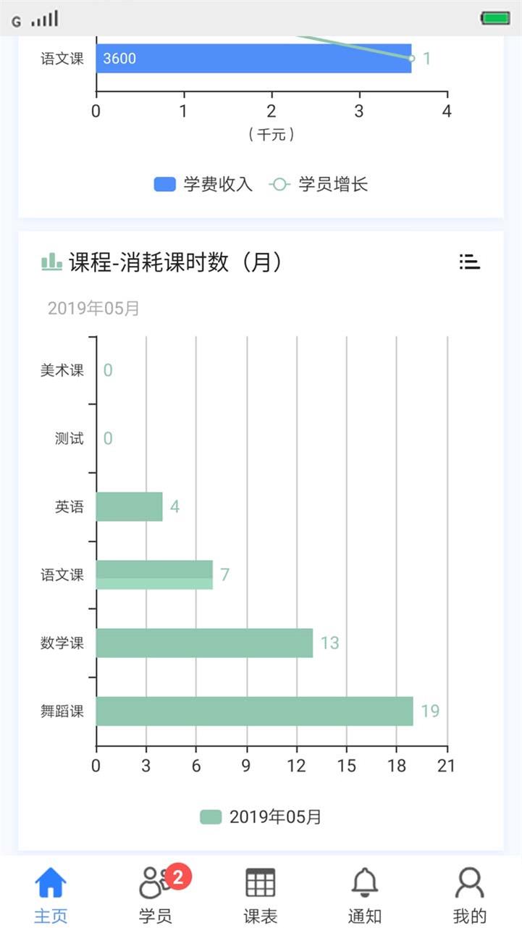The width and height of the screenshot is (522, 928).
Task: Toggle the 学员增长 legend series
Action: 319,185
